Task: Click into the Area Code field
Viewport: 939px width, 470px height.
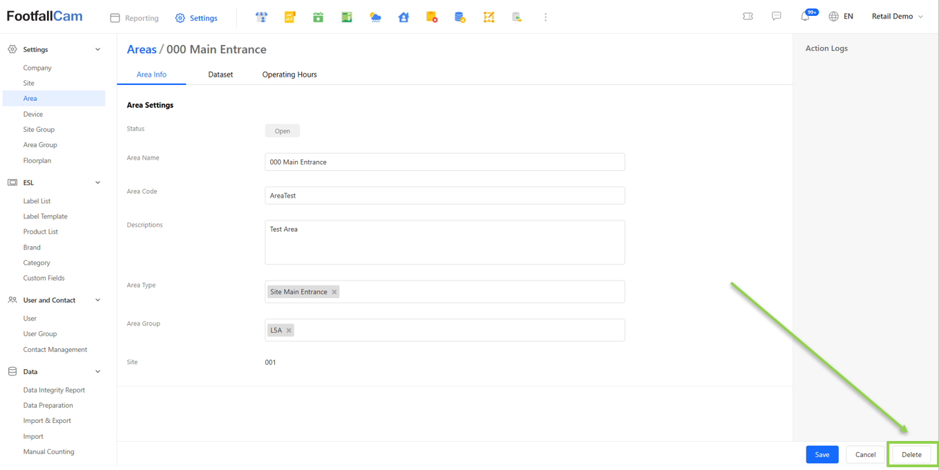Action: [x=444, y=196]
